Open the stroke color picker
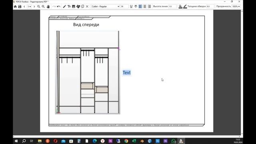Screen dimensions: 256x144 [185, 6]
